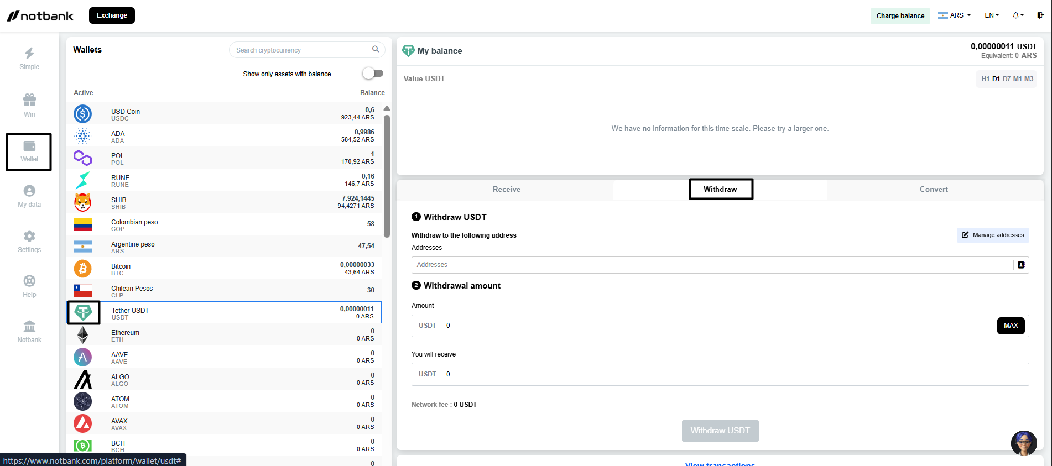Select the Colombian peso row
The height and width of the screenshot is (466, 1052).
click(224, 224)
